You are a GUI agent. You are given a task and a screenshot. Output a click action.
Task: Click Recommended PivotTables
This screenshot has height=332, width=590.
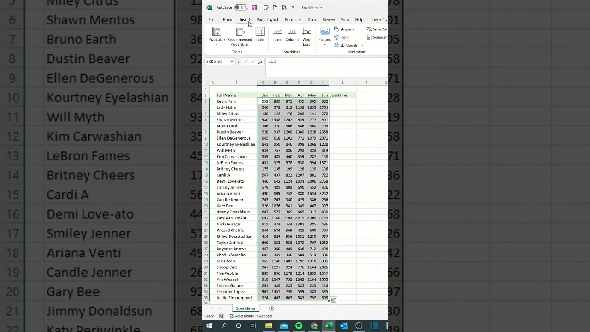click(x=240, y=36)
